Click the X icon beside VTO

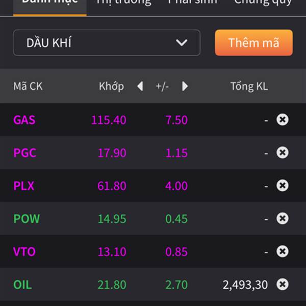coord(282,251)
